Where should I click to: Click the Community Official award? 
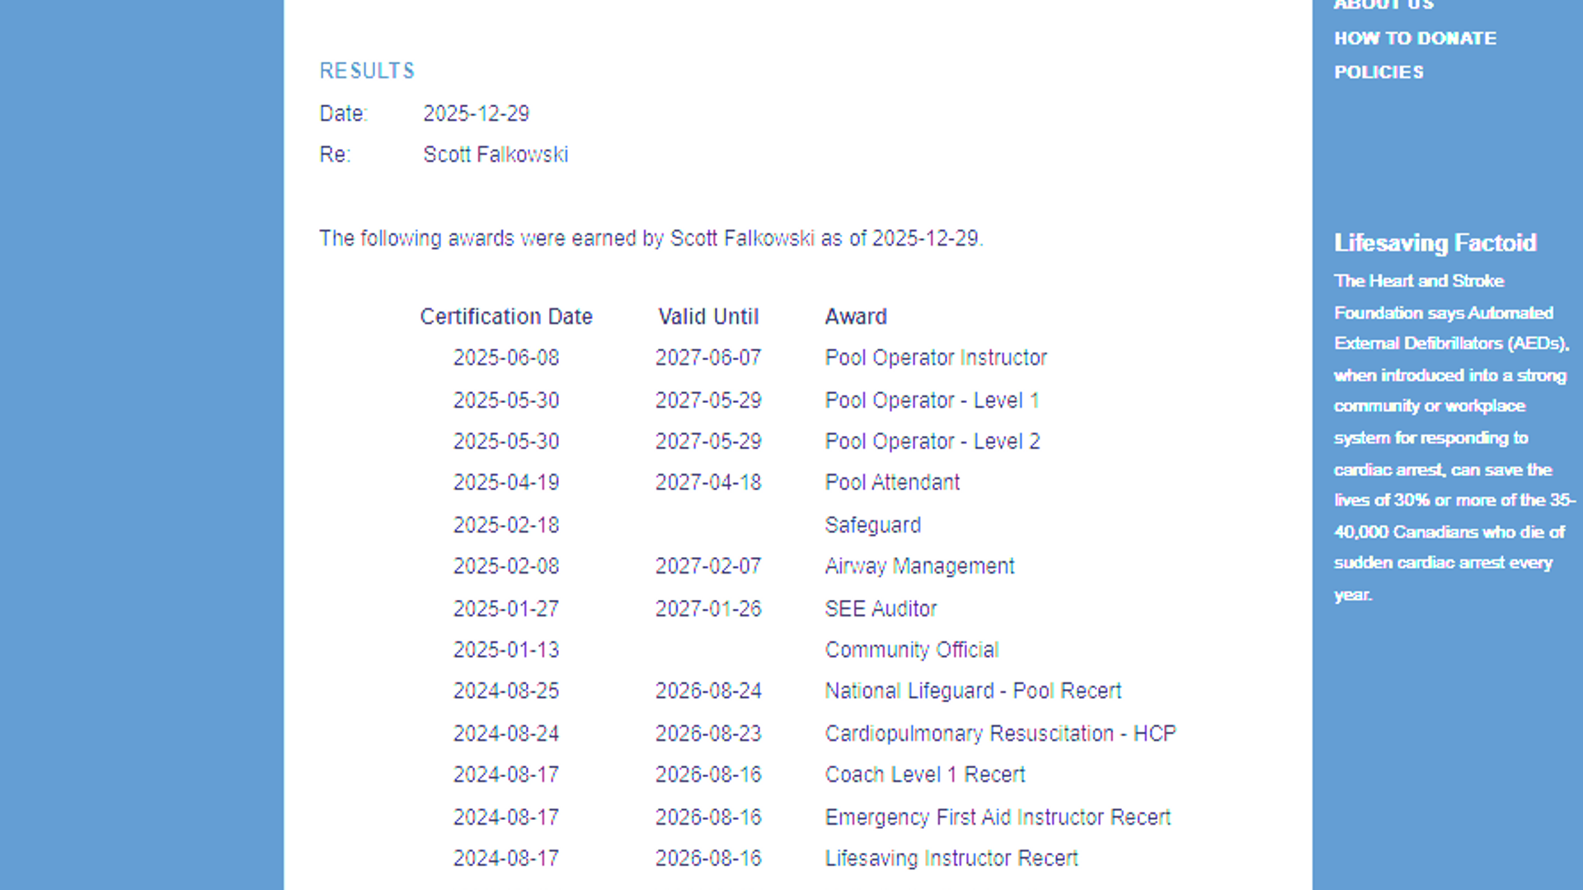pyautogui.click(x=912, y=650)
